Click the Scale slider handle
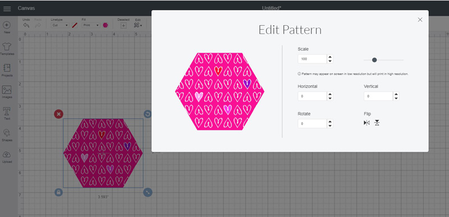Viewport: 449px width, 217px height. click(374, 60)
